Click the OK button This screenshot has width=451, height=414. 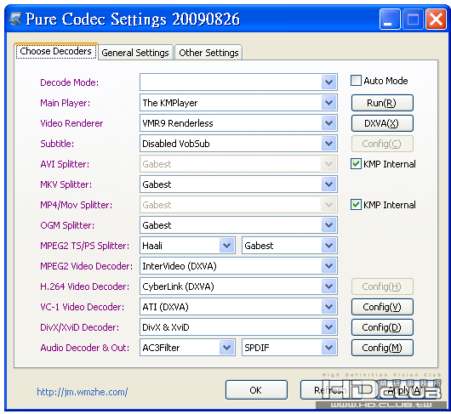click(256, 390)
